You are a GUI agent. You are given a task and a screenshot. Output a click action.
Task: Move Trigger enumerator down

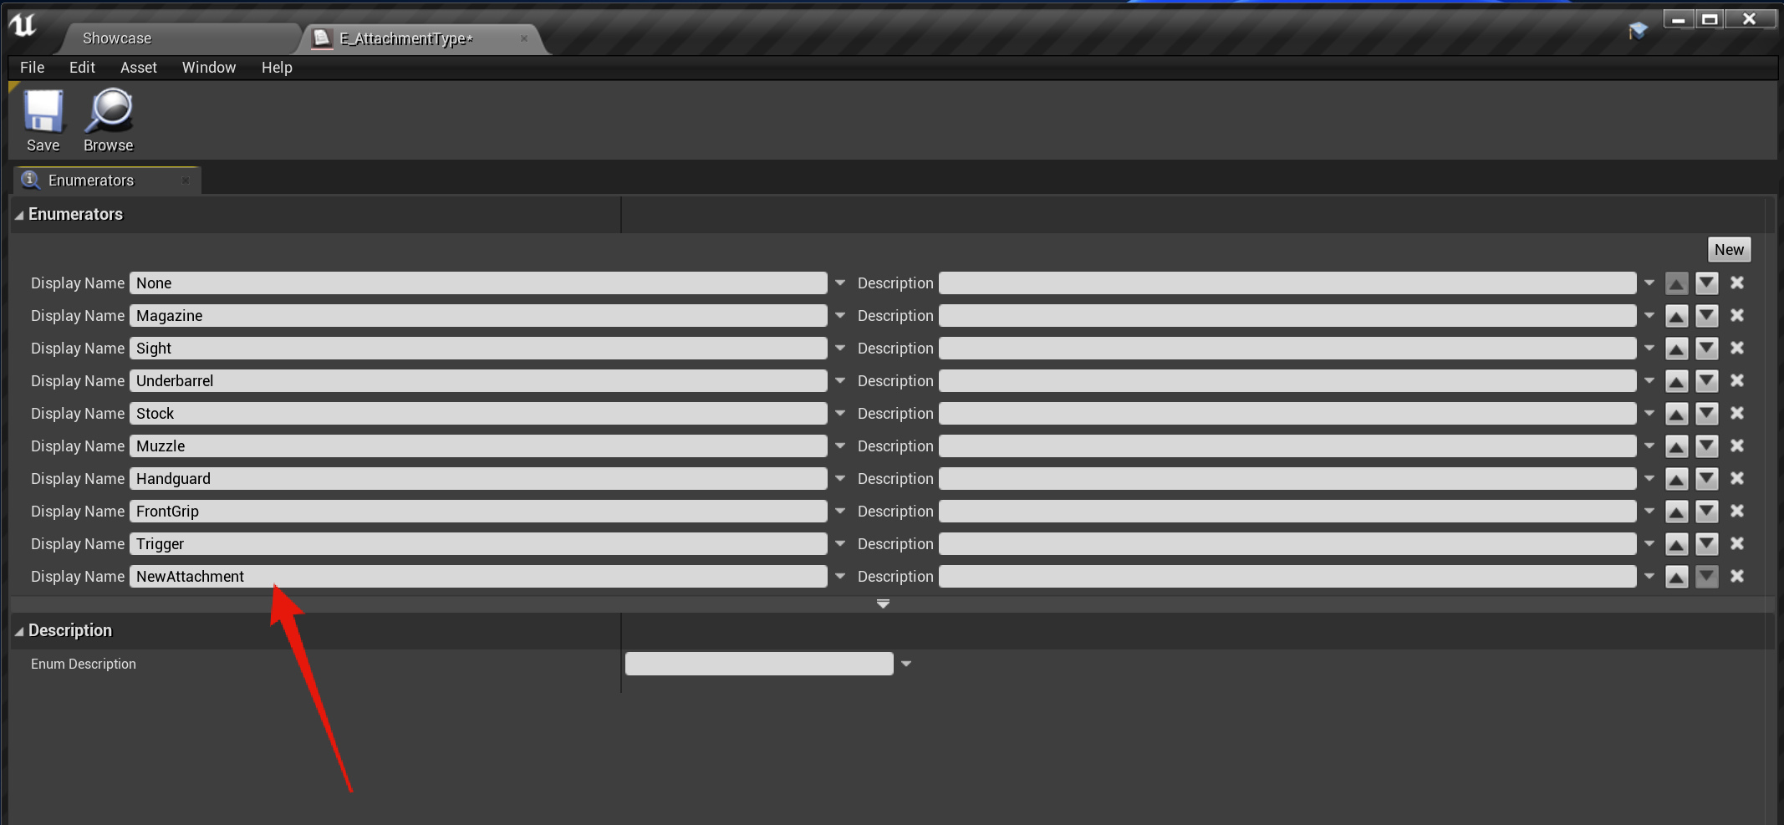point(1706,544)
